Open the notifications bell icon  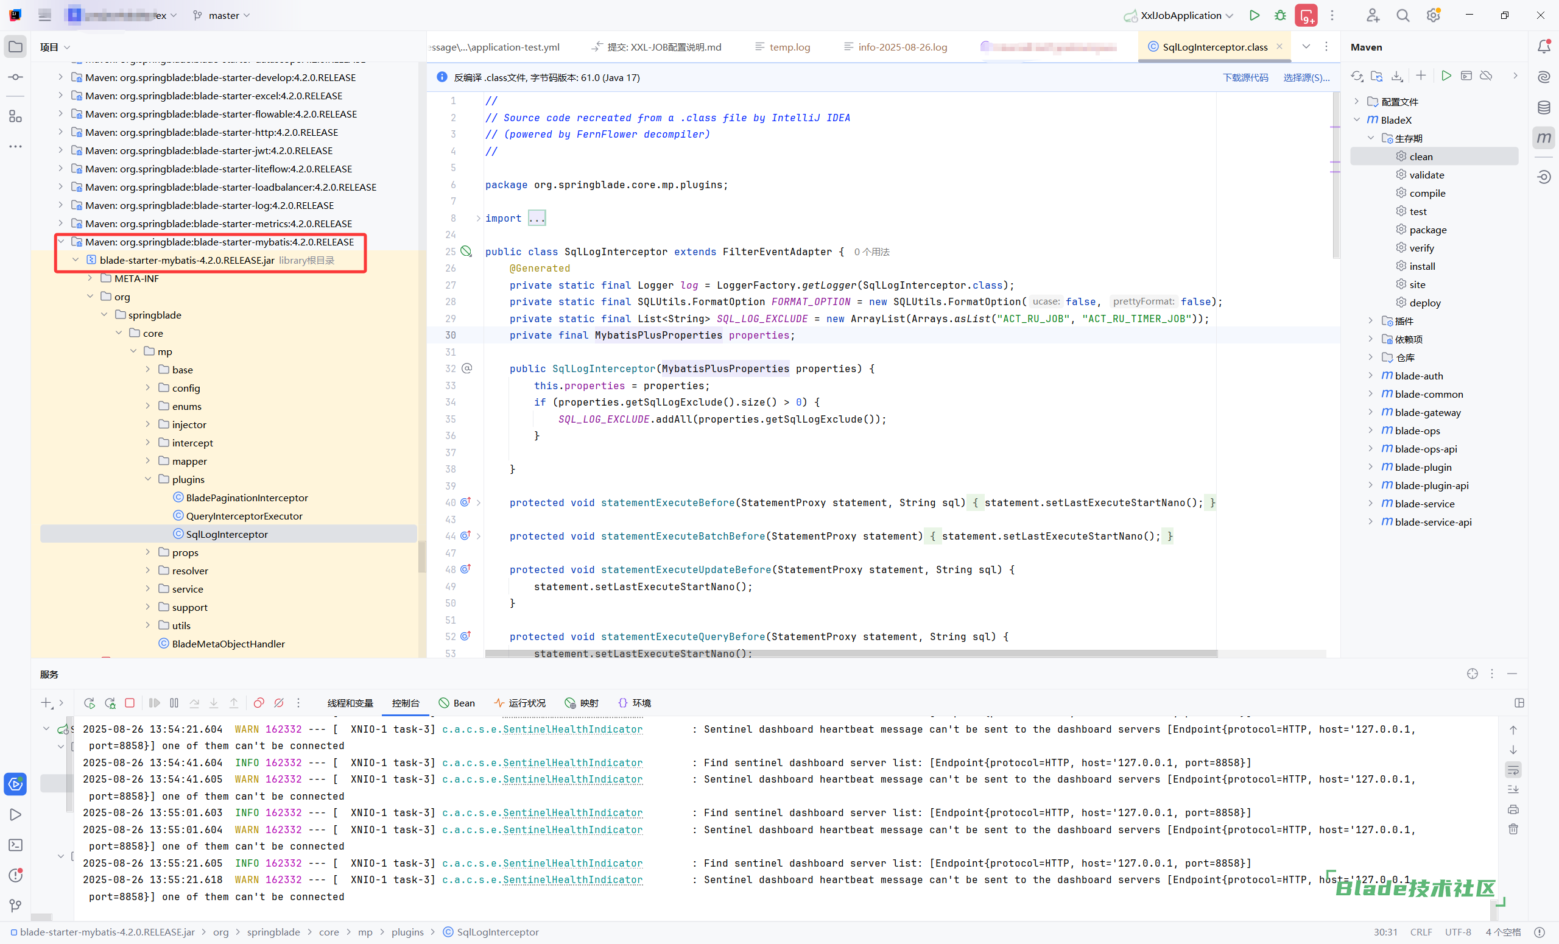[1544, 46]
